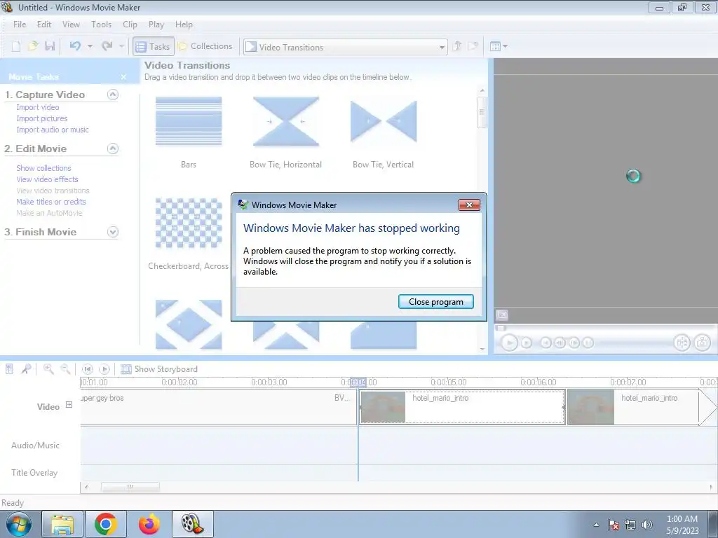The height and width of the screenshot is (538, 718).
Task: Open the File menu
Action: click(x=20, y=25)
